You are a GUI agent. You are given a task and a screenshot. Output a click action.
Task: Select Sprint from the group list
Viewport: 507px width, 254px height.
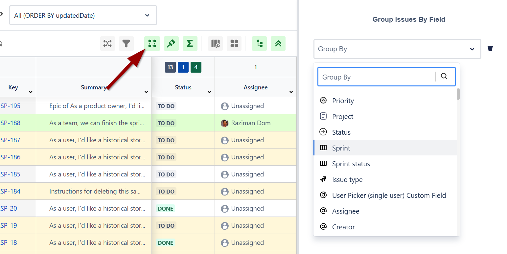tap(341, 148)
